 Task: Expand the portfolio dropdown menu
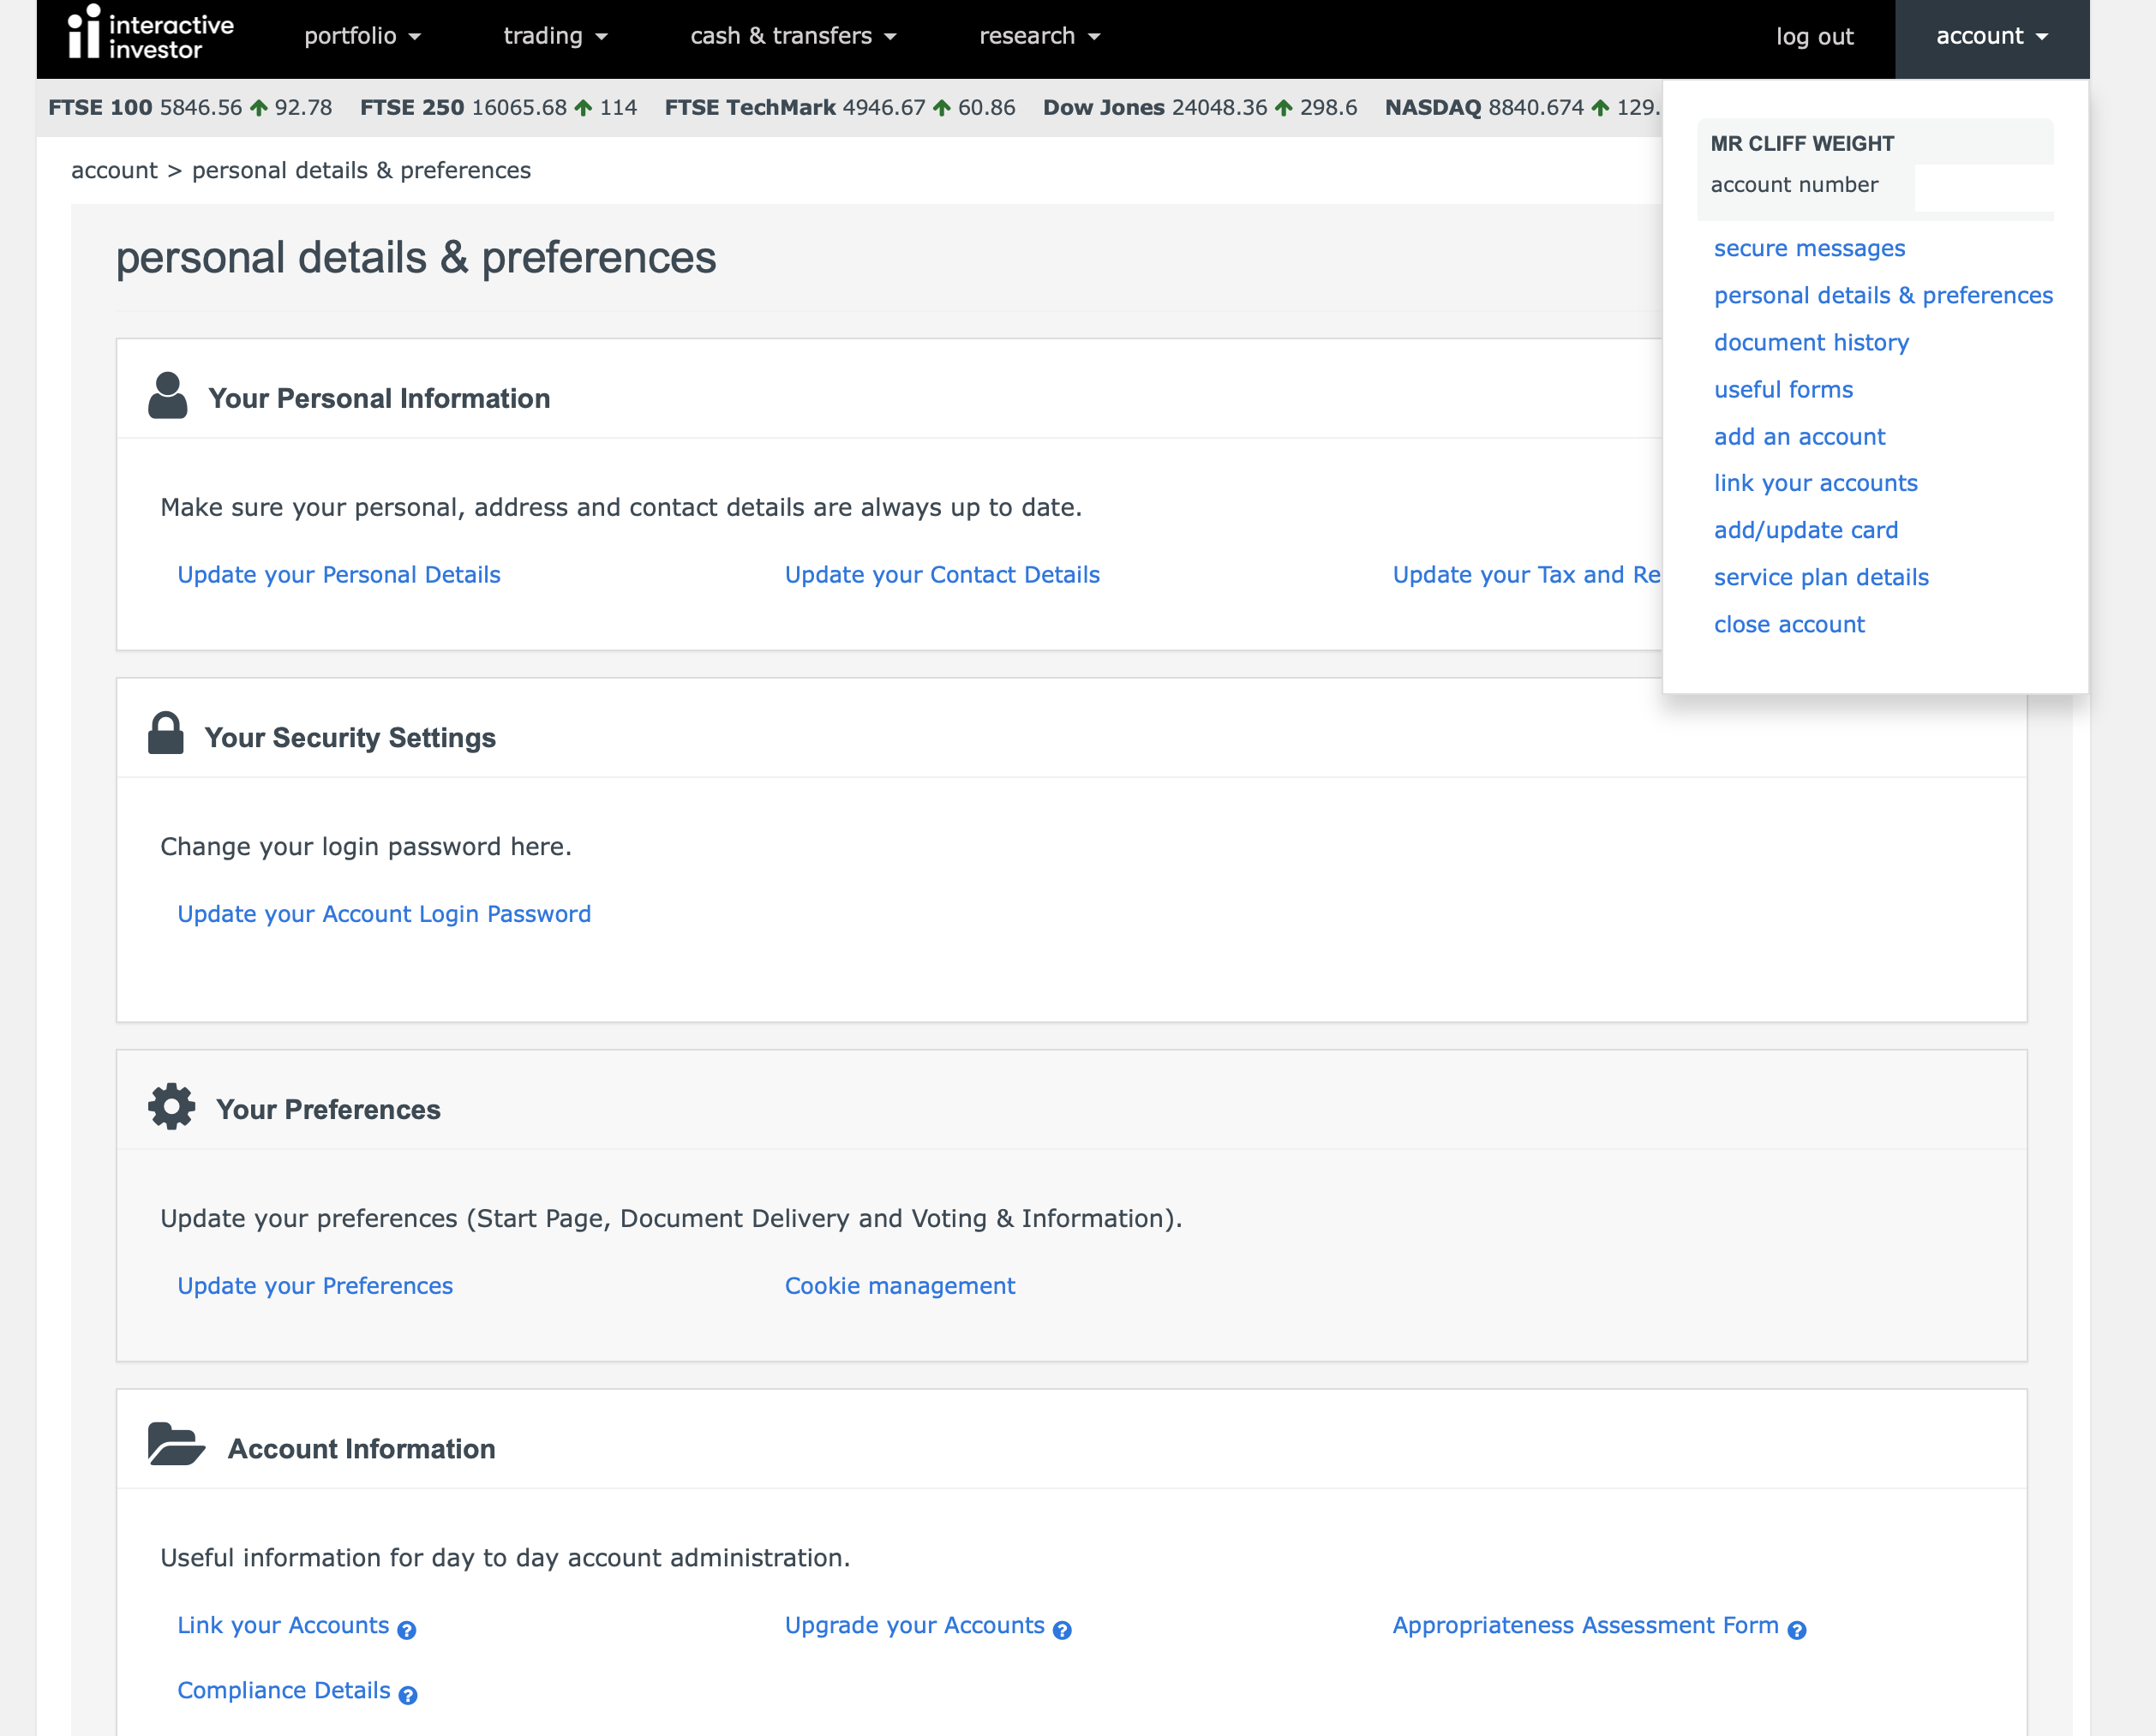coord(362,37)
